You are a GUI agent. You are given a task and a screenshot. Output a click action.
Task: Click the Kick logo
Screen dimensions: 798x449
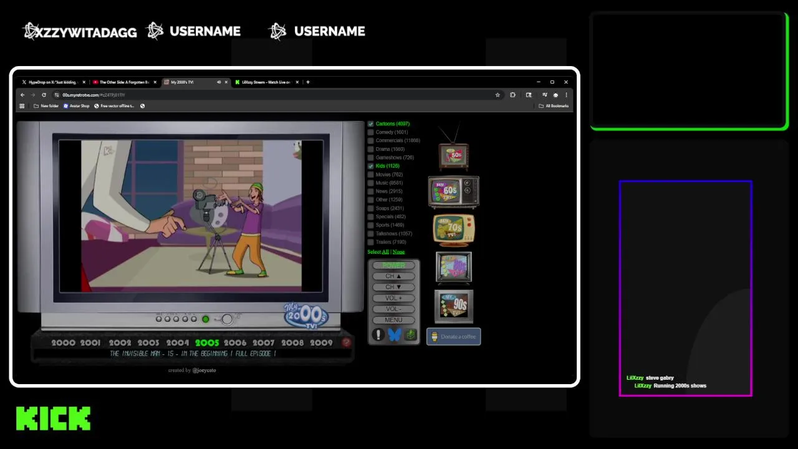54,418
